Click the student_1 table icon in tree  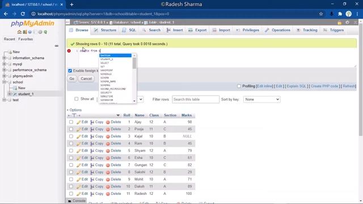coord(15,94)
